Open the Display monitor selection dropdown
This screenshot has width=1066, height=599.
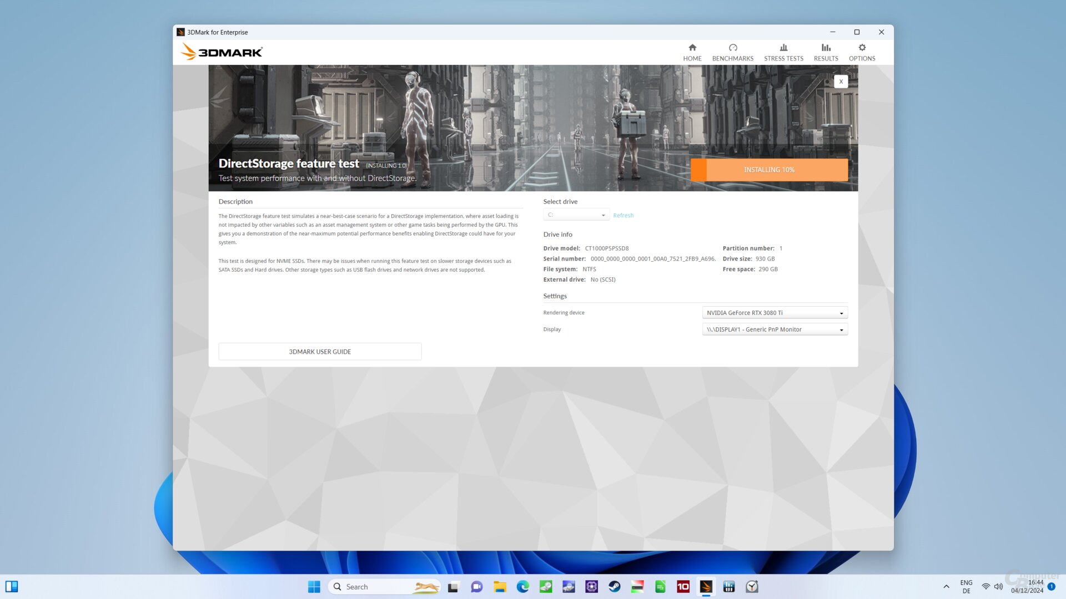775,329
